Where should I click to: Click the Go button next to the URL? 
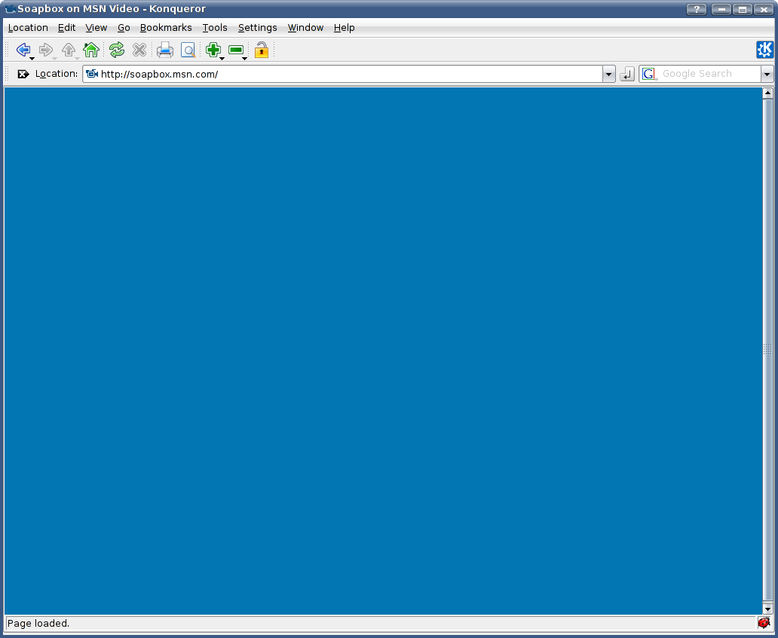pos(627,75)
